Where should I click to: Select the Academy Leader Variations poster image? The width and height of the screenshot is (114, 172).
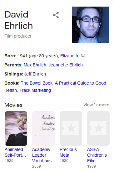click(43, 128)
